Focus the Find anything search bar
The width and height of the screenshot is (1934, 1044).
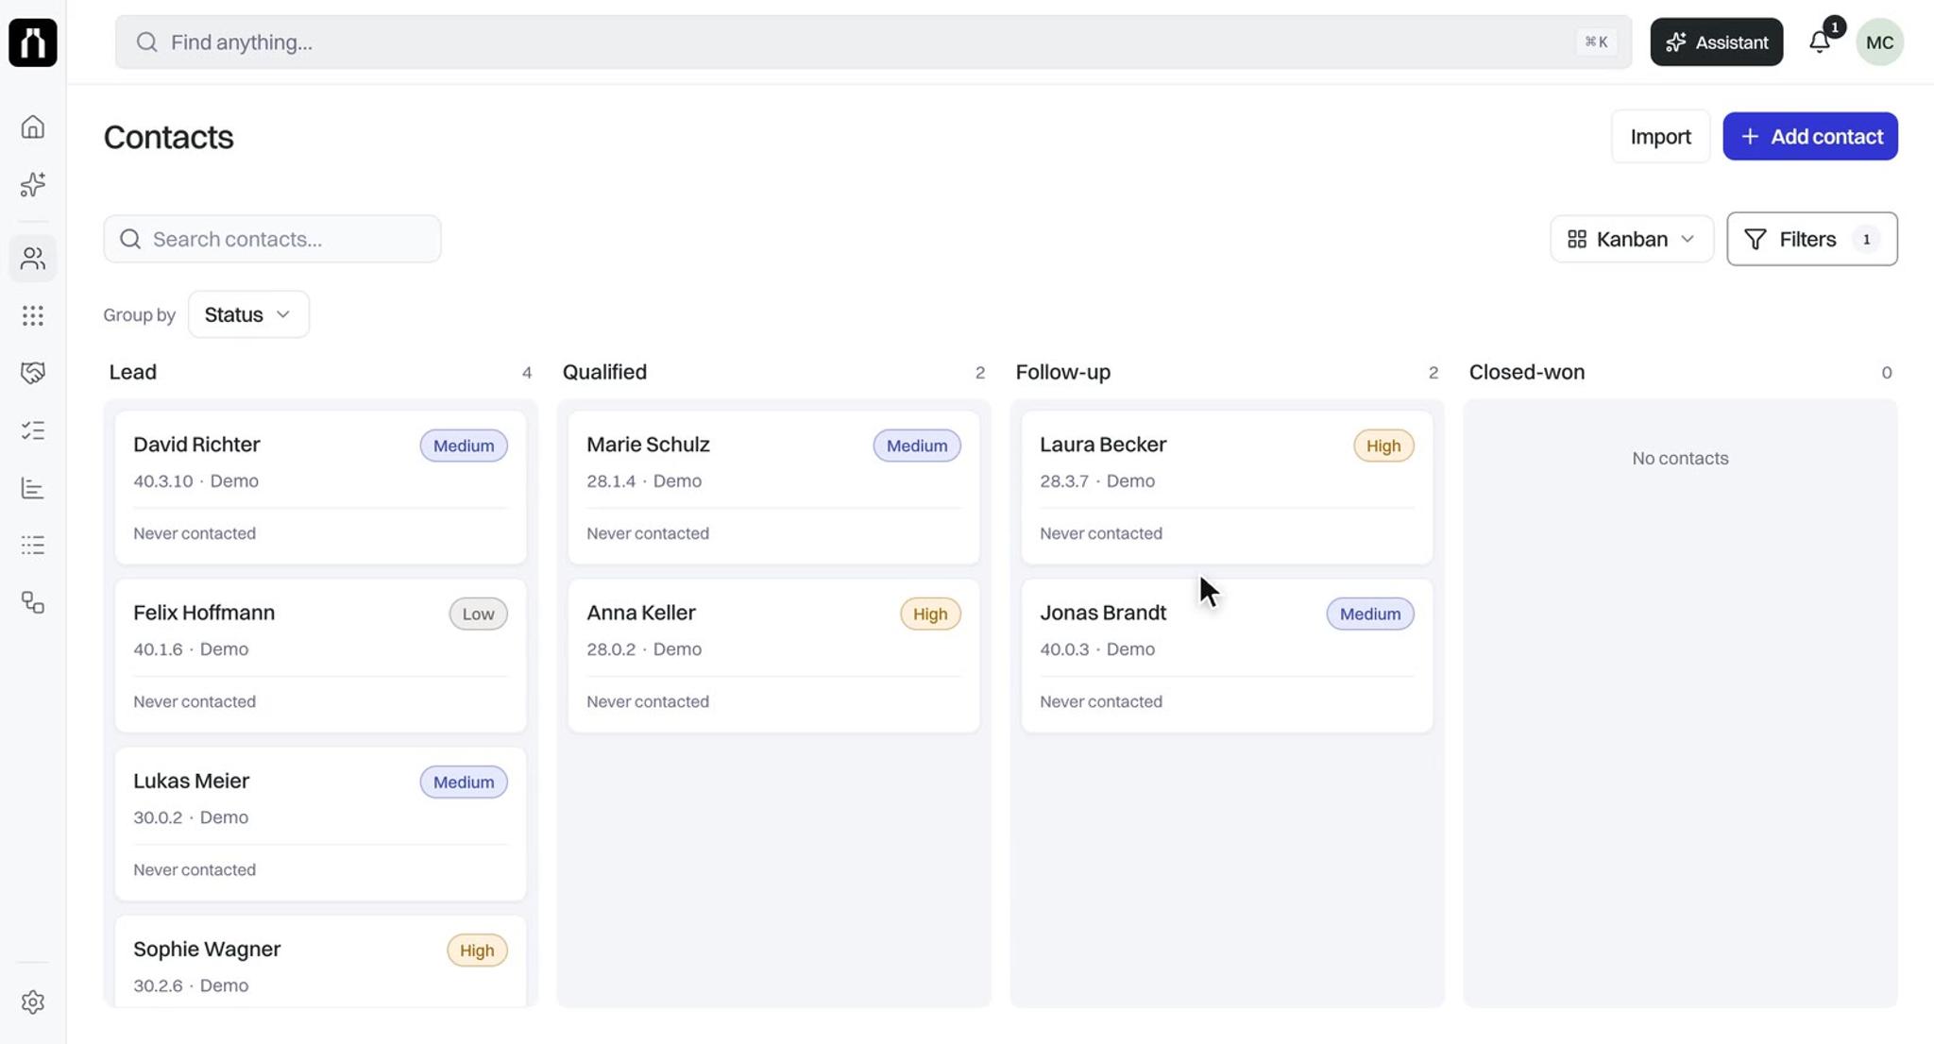[873, 42]
